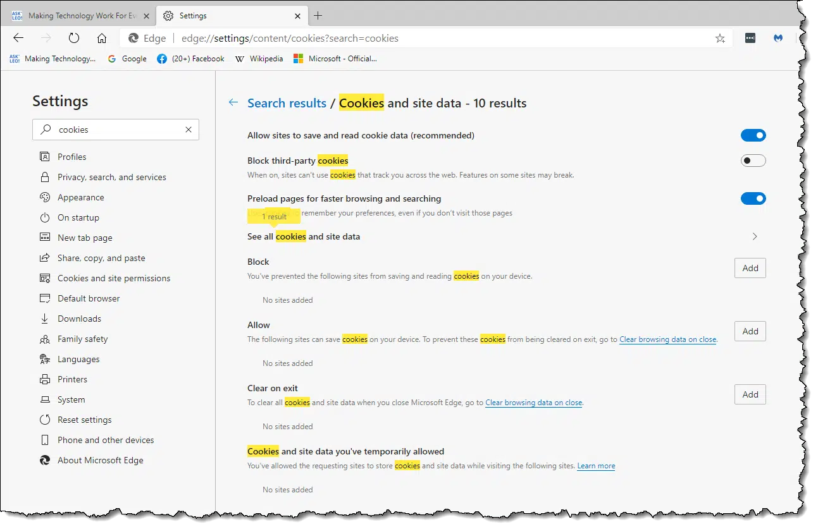Enable Block third-party cookies toggle
This screenshot has height=529, width=818.
click(753, 161)
